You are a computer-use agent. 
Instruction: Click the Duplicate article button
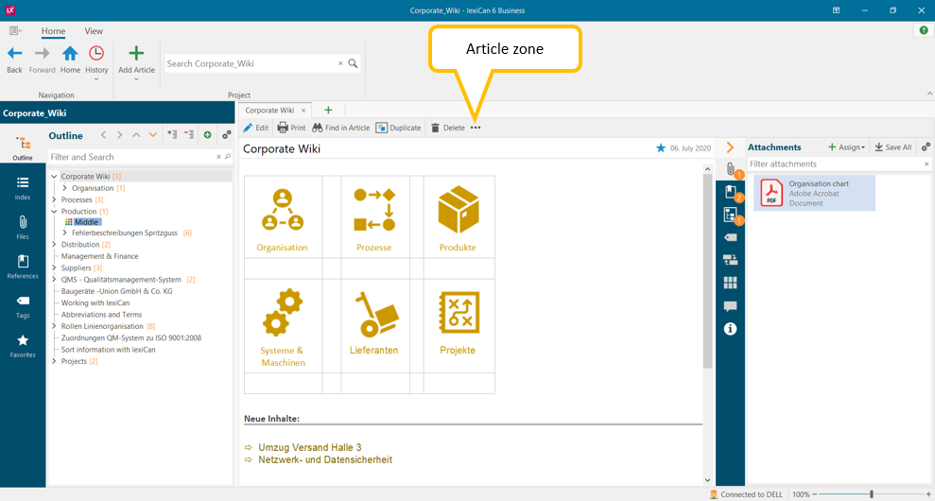point(398,128)
